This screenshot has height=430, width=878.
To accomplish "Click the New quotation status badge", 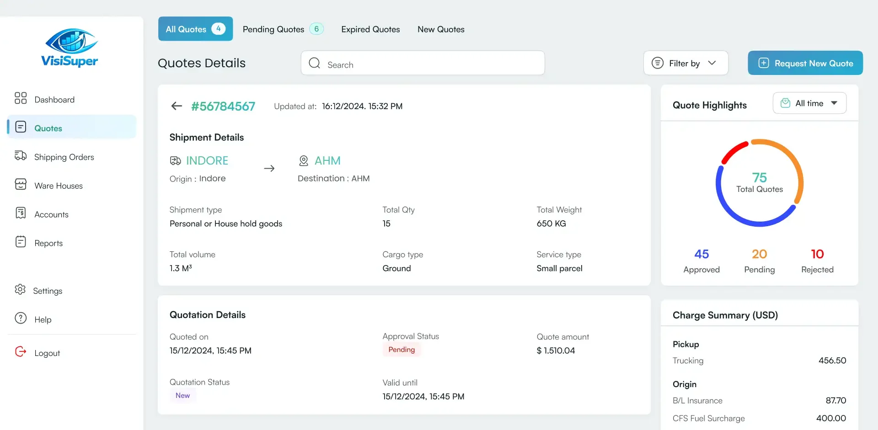I will tap(182, 395).
